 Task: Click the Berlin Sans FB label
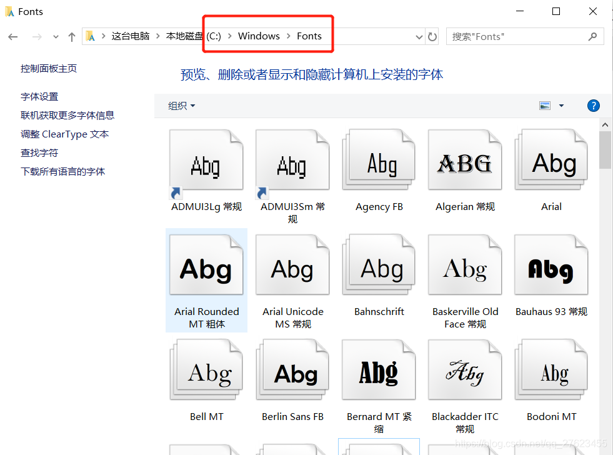coord(292,417)
